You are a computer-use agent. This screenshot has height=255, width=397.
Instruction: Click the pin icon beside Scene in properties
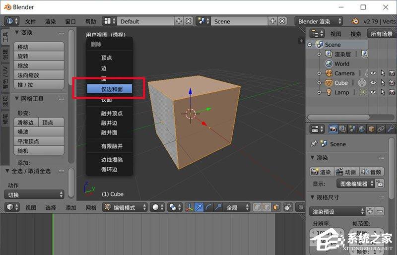tap(314, 144)
